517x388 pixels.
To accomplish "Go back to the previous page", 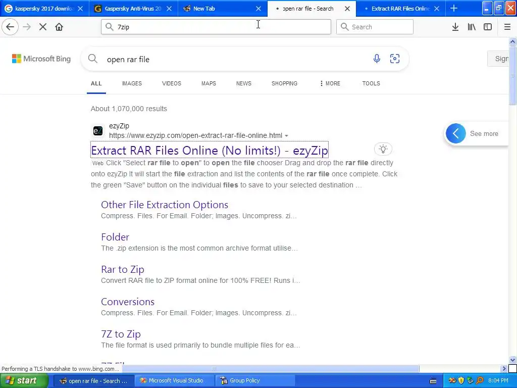I will click(x=10, y=27).
